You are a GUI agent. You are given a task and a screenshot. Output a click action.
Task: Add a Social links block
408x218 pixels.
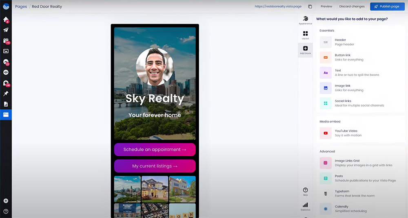pyautogui.click(x=360, y=103)
